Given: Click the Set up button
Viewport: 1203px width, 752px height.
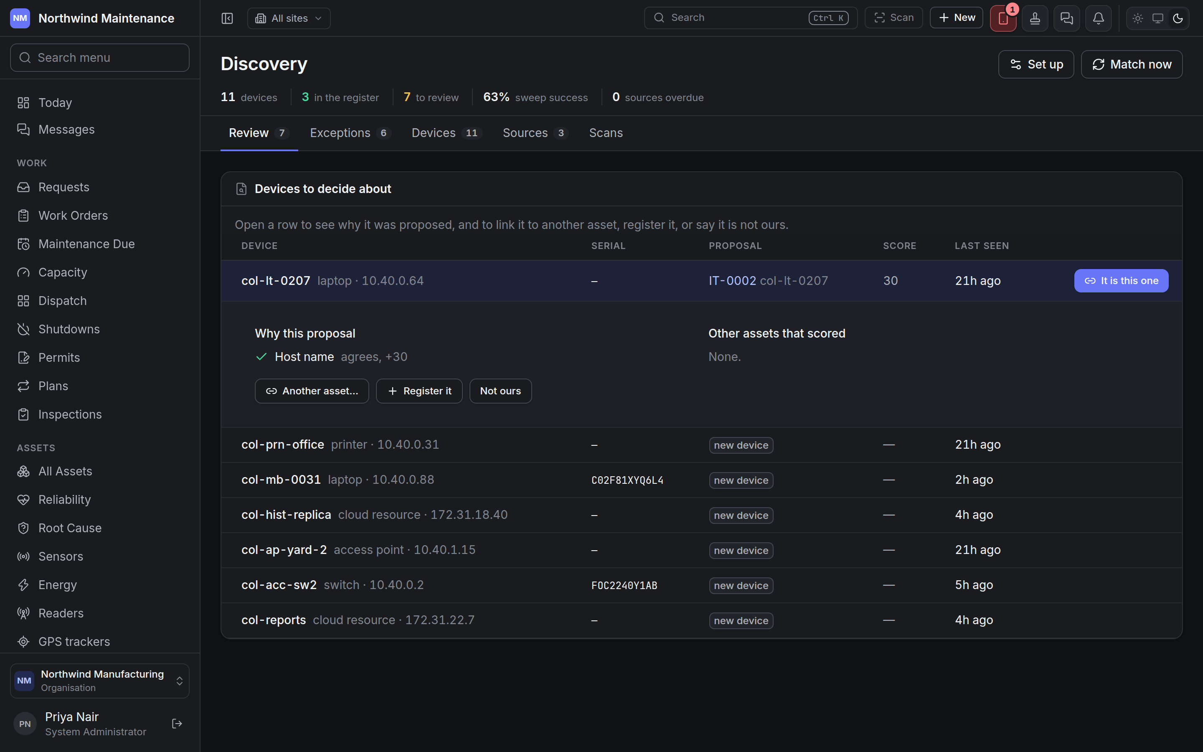Looking at the screenshot, I should click(x=1036, y=64).
